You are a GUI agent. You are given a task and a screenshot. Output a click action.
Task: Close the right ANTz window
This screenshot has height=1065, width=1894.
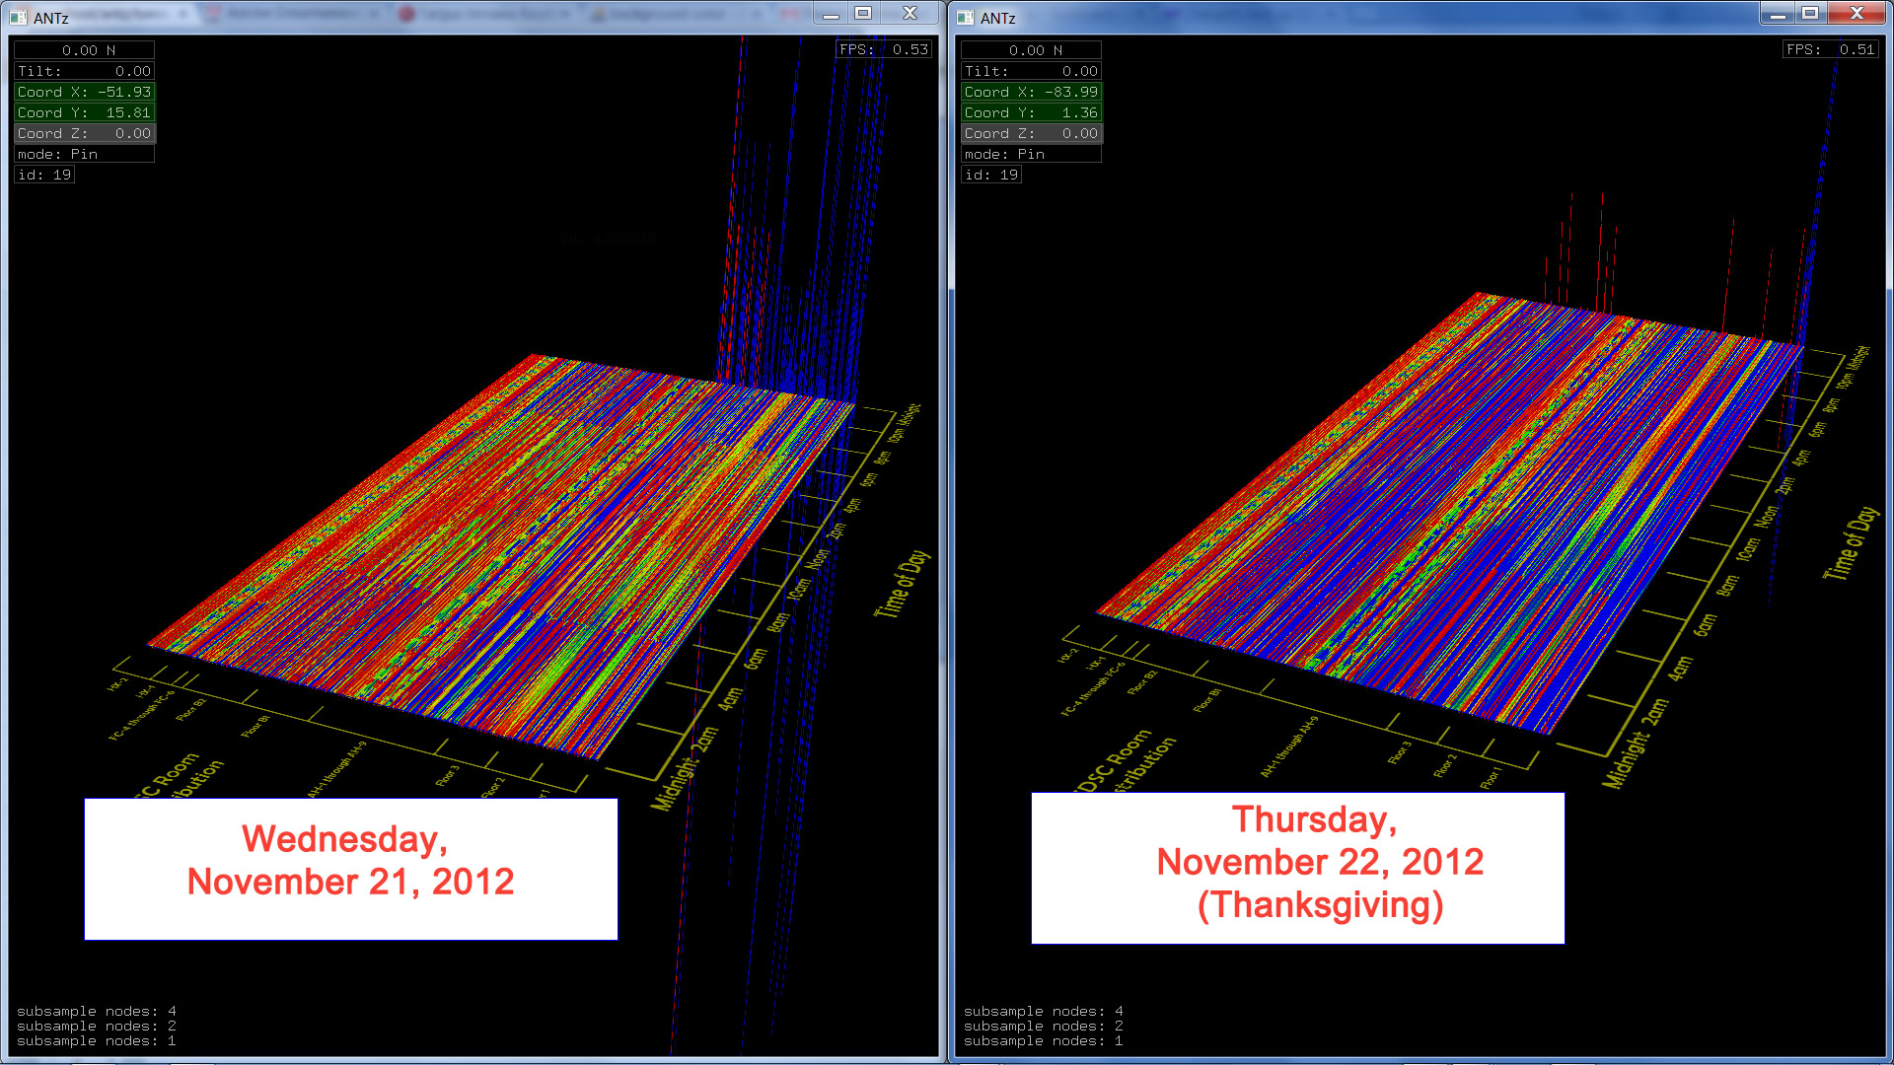coord(1857,14)
